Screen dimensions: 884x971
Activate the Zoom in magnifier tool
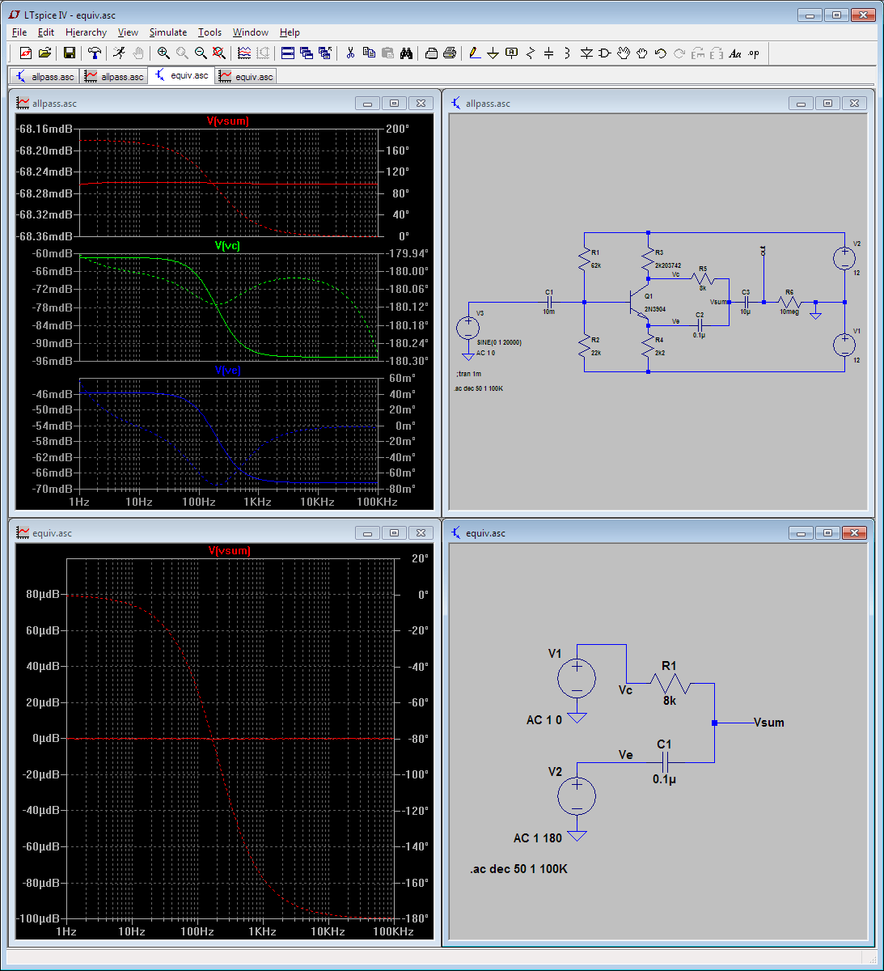(163, 53)
